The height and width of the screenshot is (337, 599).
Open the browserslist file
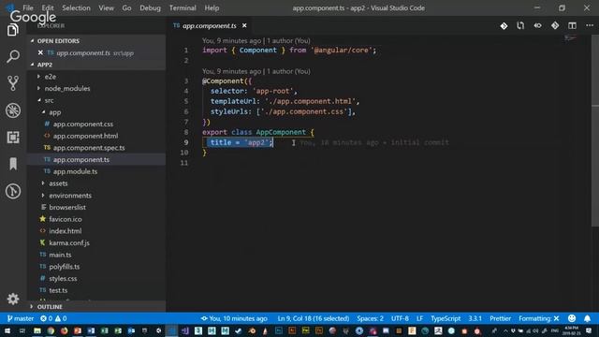coord(67,207)
